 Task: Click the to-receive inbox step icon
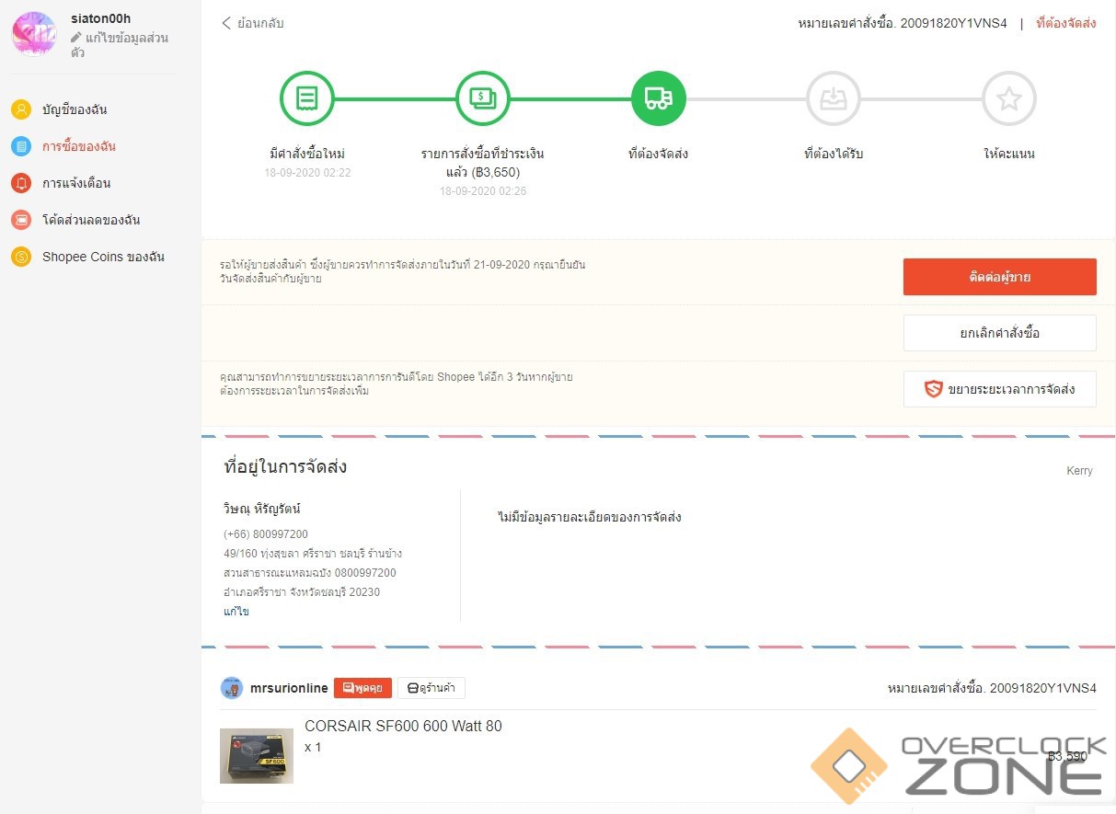coord(834,98)
